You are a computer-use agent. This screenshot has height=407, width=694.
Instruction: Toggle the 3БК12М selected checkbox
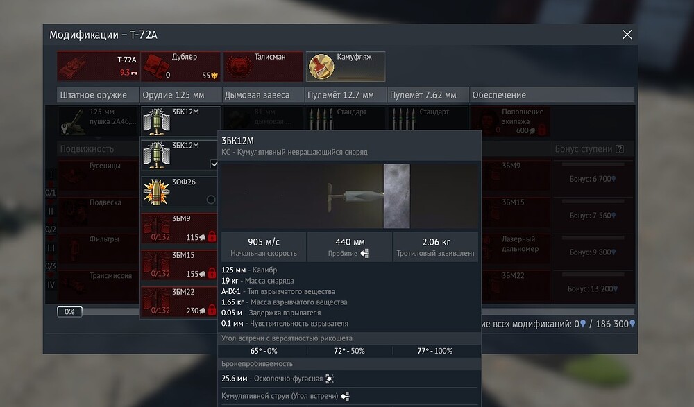click(x=214, y=164)
